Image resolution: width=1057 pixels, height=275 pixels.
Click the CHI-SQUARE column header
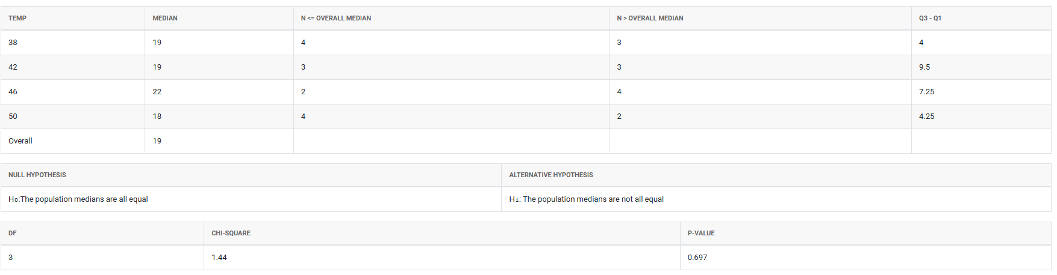[x=231, y=233]
